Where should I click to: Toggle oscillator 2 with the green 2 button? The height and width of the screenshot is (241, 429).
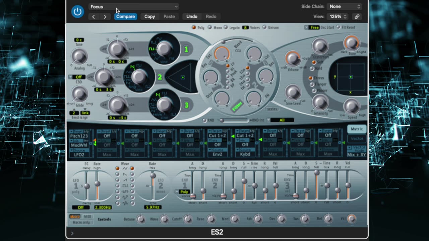[x=160, y=77]
